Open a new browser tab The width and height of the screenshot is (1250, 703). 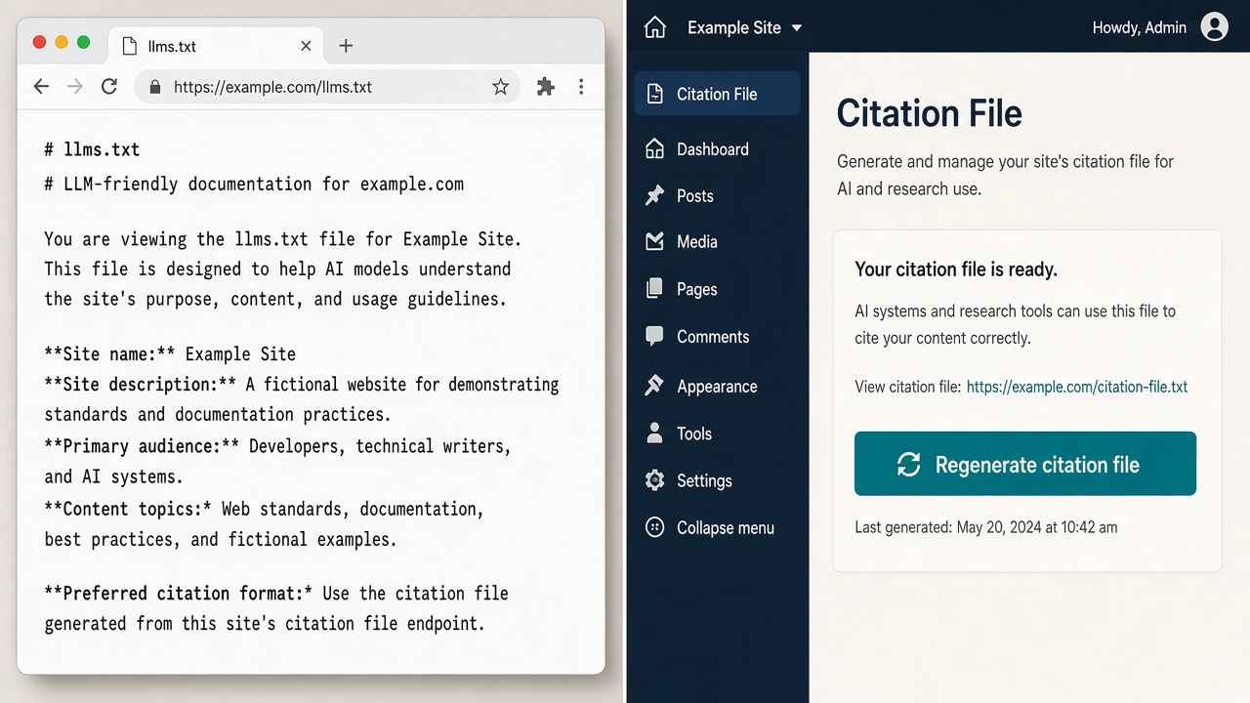(346, 46)
